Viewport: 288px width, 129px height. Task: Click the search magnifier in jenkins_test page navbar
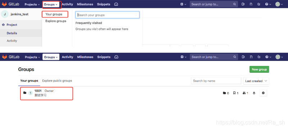pyautogui.click(x=234, y=4)
